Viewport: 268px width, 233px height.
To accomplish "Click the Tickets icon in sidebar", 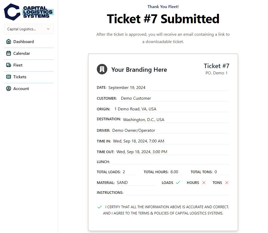I will click(9, 77).
